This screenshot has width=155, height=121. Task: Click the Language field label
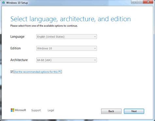click(x=17, y=36)
